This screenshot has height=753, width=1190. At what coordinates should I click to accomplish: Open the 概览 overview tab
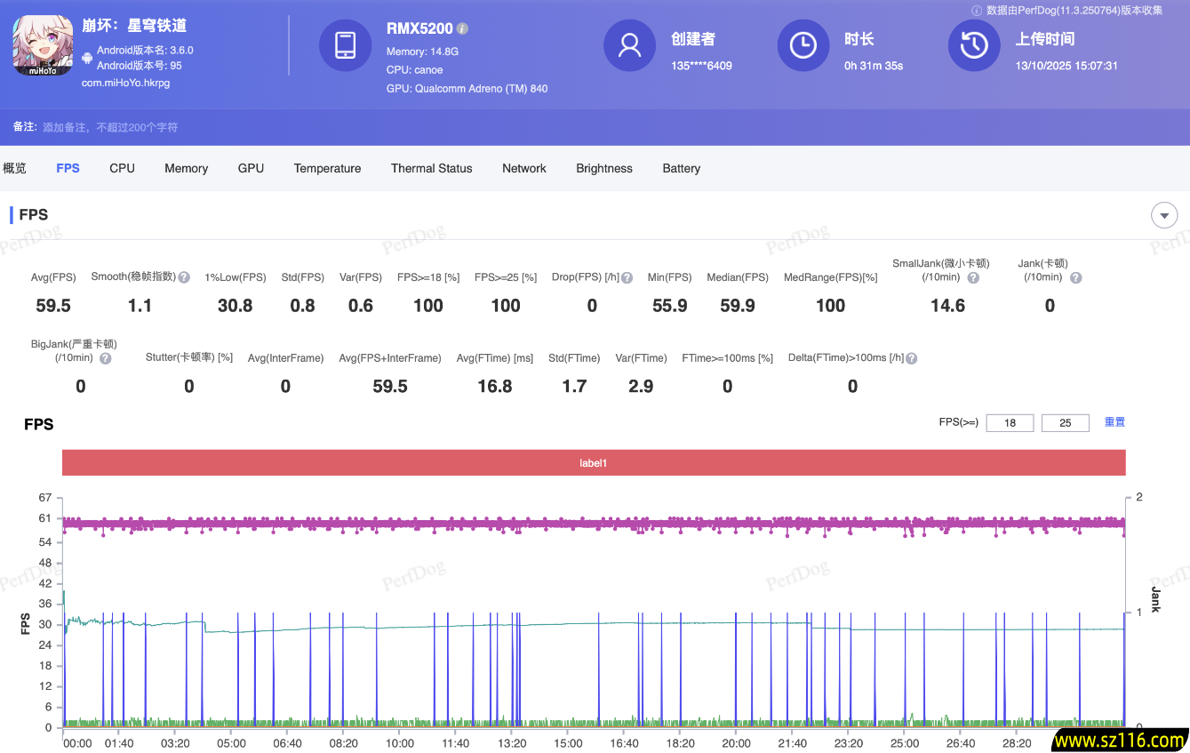(15, 168)
